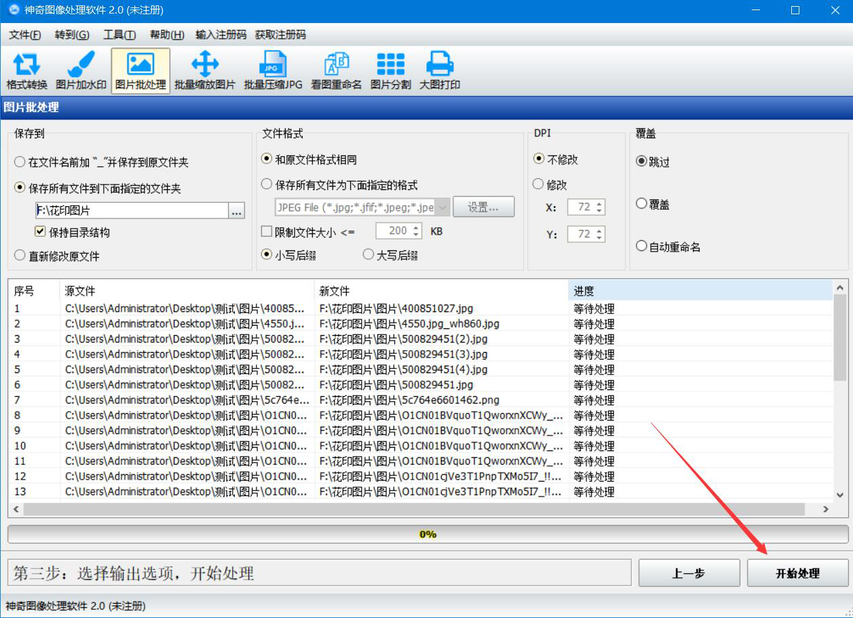Select row with 4550.jpg_wh860.jpg
The image size is (853, 618).
pos(421,324)
